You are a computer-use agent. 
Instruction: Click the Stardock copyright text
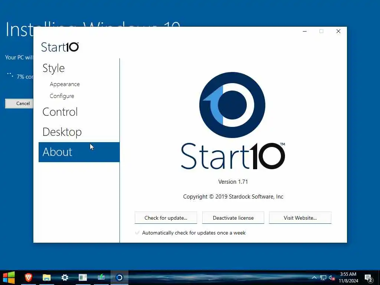(x=233, y=197)
